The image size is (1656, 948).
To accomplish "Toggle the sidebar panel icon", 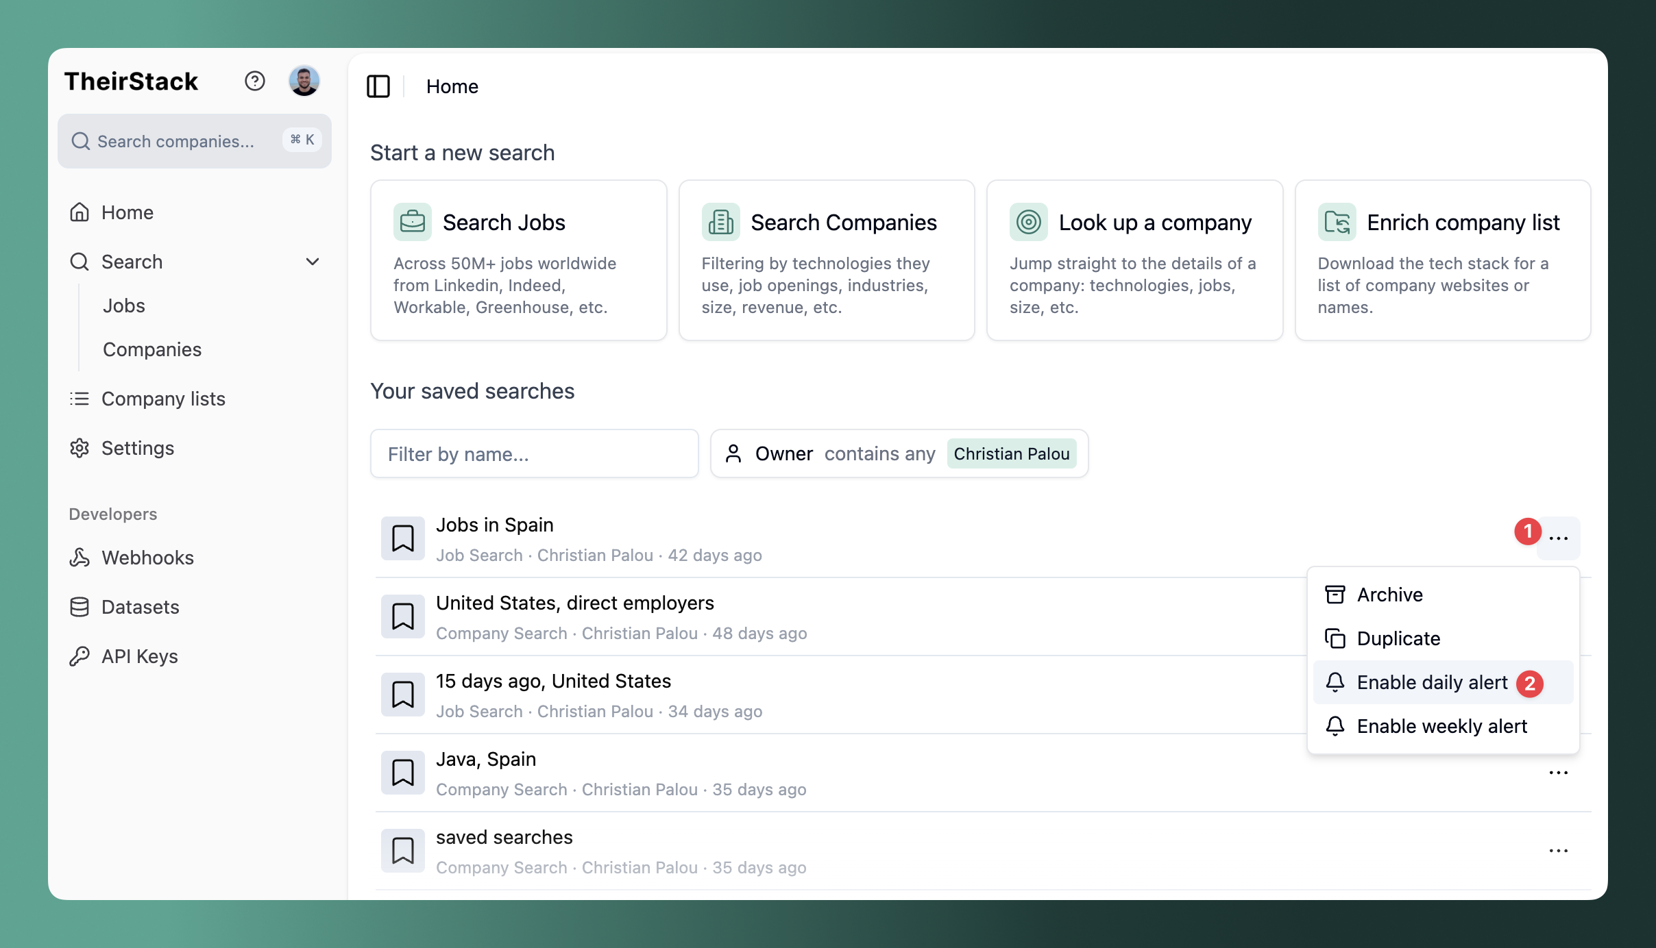I will [x=378, y=86].
